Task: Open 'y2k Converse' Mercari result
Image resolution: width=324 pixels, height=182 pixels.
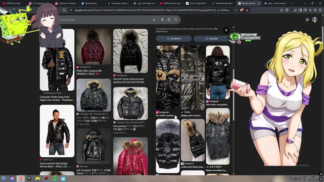Action: click(x=94, y=172)
